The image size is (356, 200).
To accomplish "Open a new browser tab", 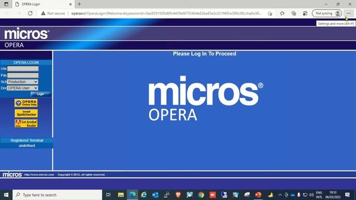I will coord(79,4).
